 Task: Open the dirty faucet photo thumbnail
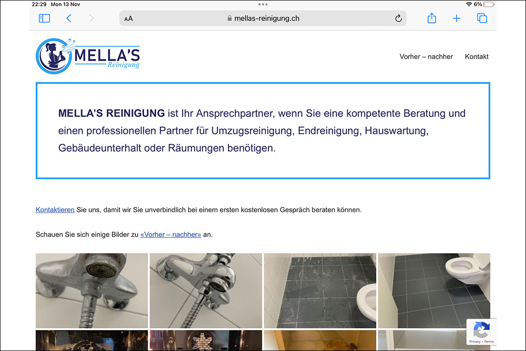(x=92, y=291)
